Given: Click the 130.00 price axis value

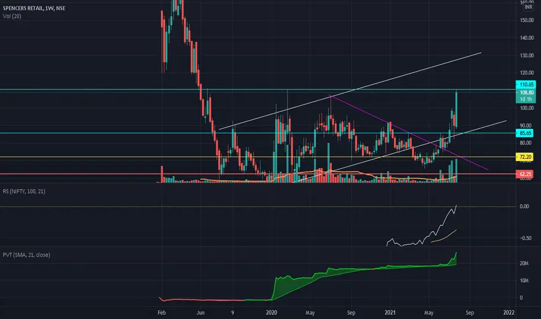Looking at the screenshot, I should pyautogui.click(x=526, y=56).
